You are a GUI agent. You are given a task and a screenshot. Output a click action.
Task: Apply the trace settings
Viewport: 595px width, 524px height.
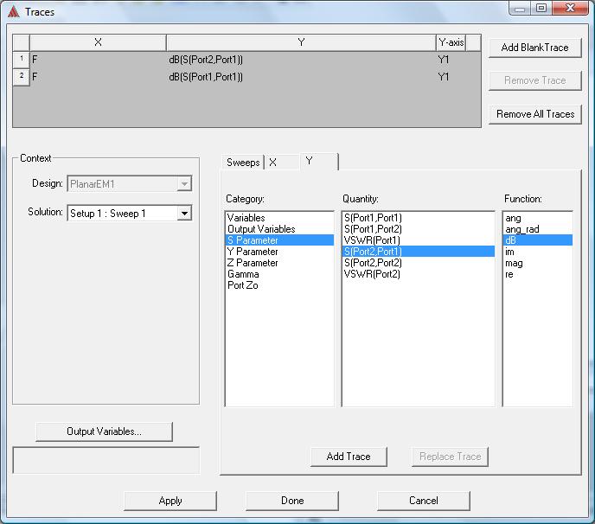point(170,501)
